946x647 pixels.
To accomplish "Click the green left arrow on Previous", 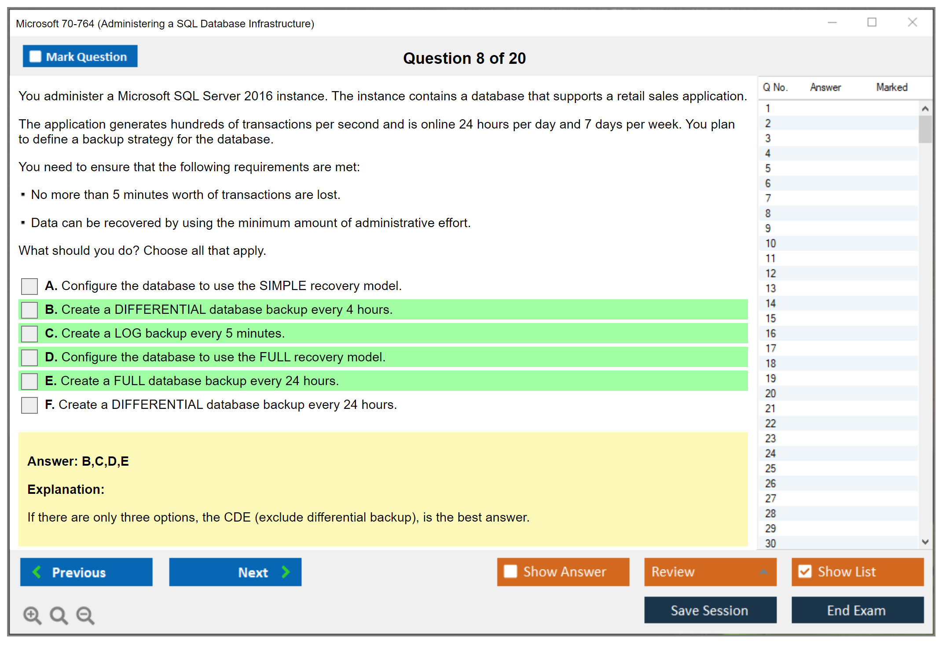I will pos(37,572).
